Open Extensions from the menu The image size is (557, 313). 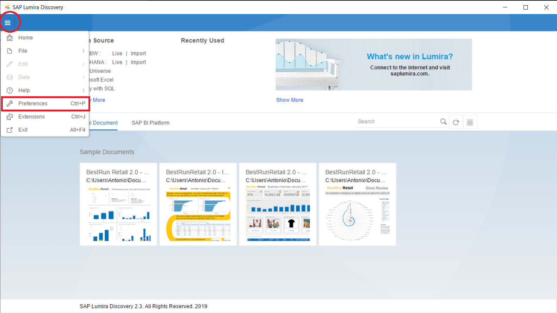[45, 117]
